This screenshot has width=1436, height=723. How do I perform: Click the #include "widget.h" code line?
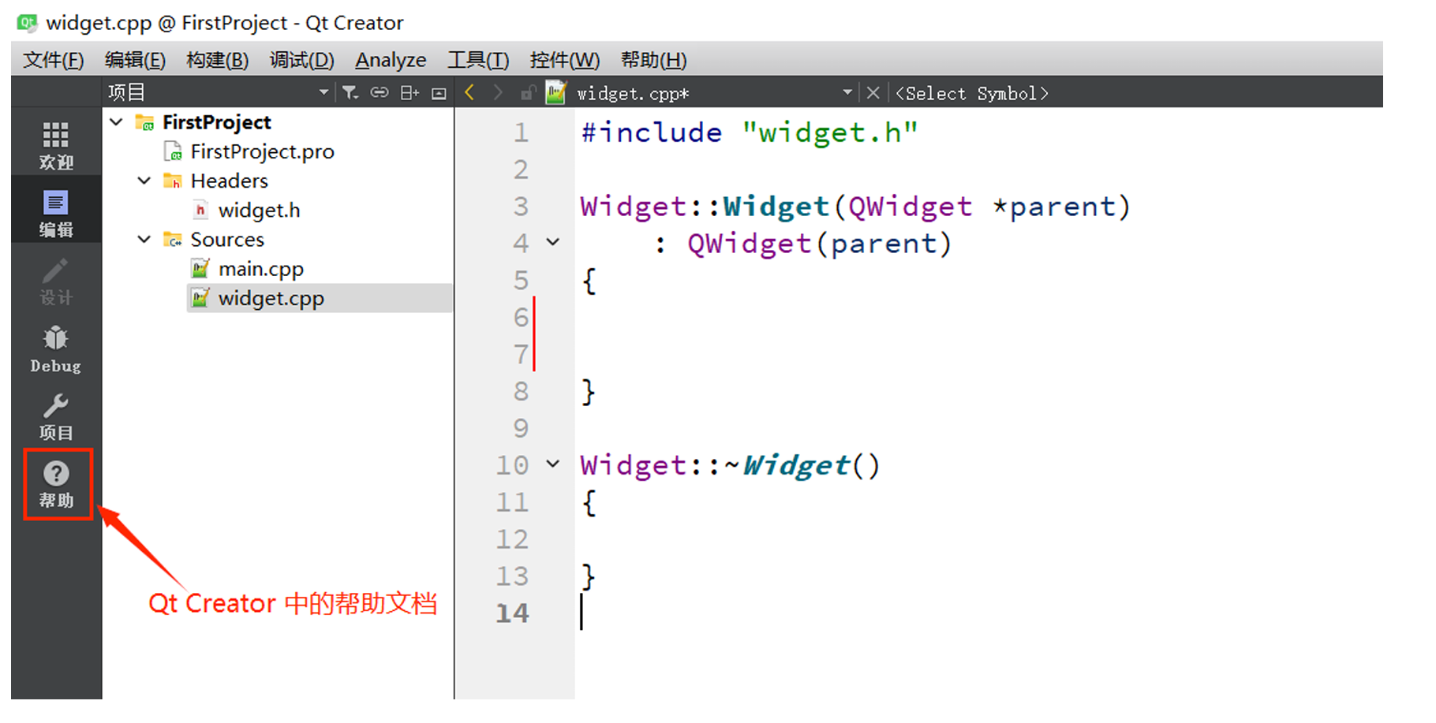coord(750,132)
